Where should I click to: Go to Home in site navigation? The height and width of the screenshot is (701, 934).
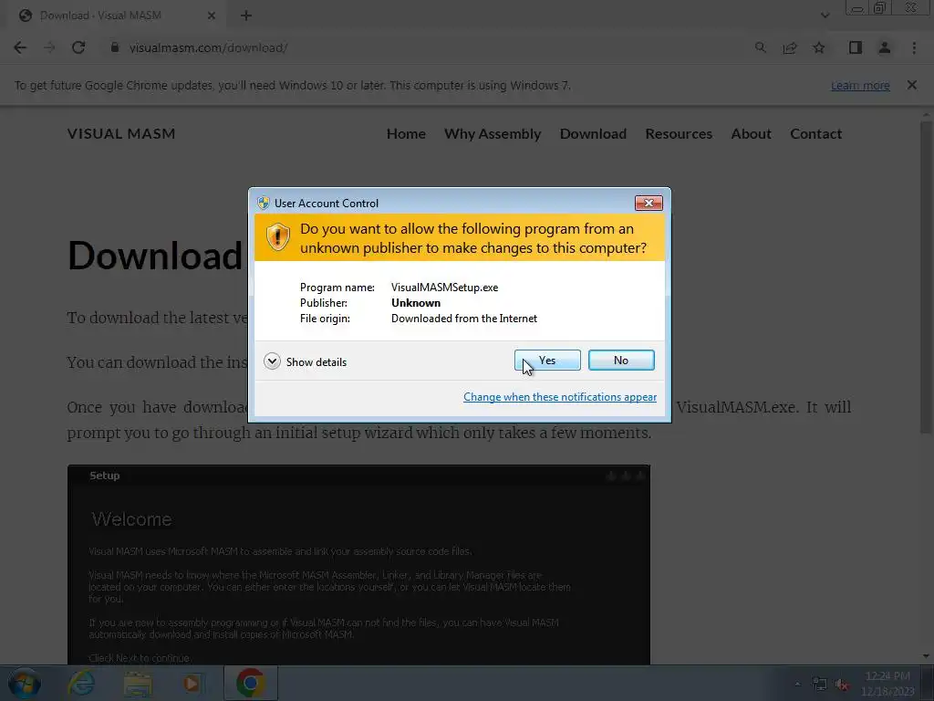tap(406, 133)
